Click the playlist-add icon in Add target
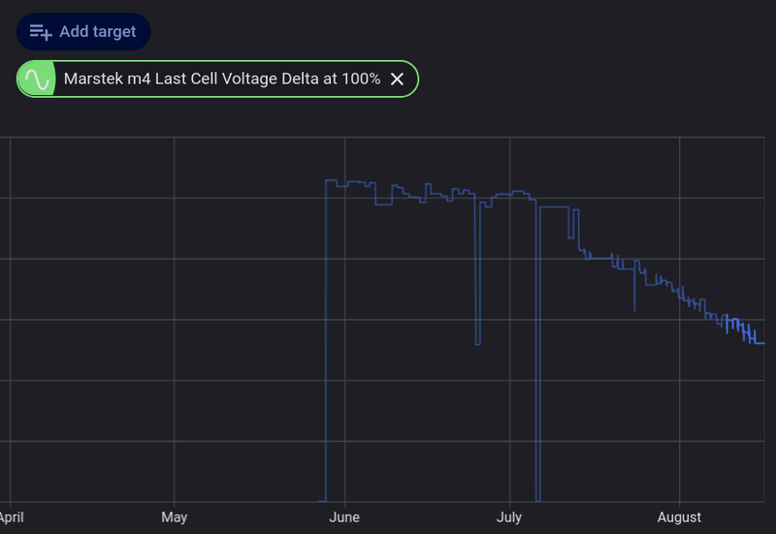The height and width of the screenshot is (534, 776). tap(41, 32)
